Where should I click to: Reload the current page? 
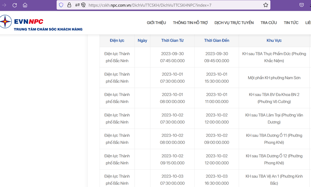coord(15,5)
